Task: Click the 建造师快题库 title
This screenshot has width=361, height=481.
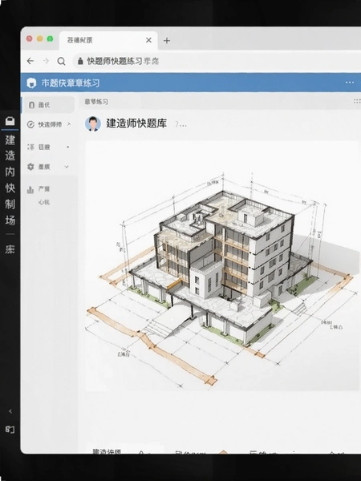Action: 136,123
